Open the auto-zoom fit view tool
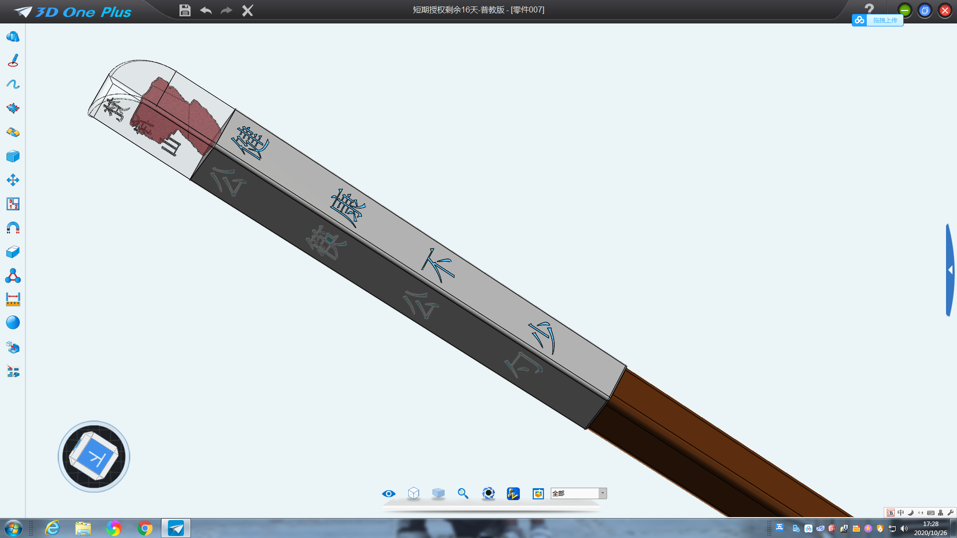957x538 pixels. point(463,494)
